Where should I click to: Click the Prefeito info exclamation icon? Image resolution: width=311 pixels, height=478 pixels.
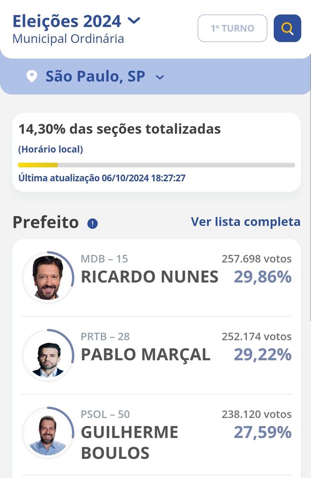click(93, 223)
